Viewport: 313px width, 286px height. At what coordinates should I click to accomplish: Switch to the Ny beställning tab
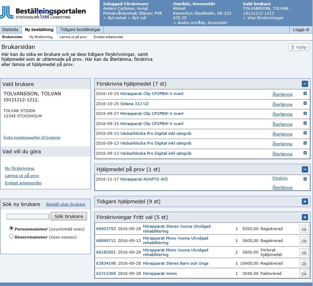point(39,30)
